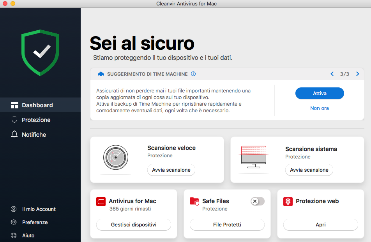Click the Cleanvir Antivirus for Mac window title

click(186, 3)
